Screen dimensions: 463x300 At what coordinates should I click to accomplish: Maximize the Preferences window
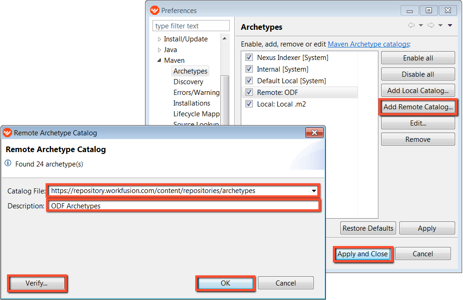click(429, 10)
